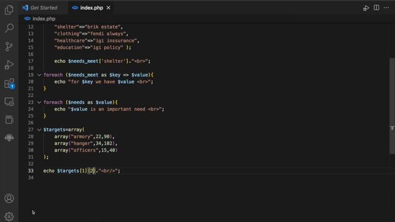
Task: Open the More Actions ellipsis menu
Action: [386, 7]
